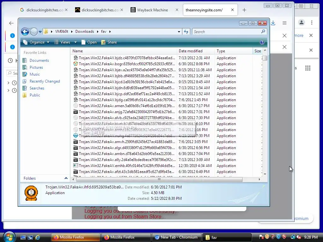Screen dimensions: 323x242
Task: Click the Firefox back arrow
Action: [11, 23]
